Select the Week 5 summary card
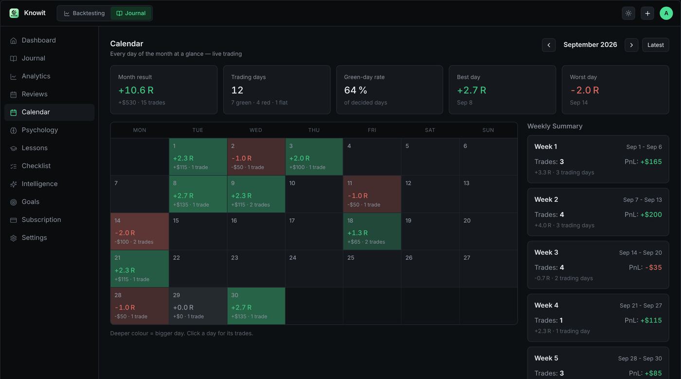This screenshot has height=379, width=681. tap(598, 363)
